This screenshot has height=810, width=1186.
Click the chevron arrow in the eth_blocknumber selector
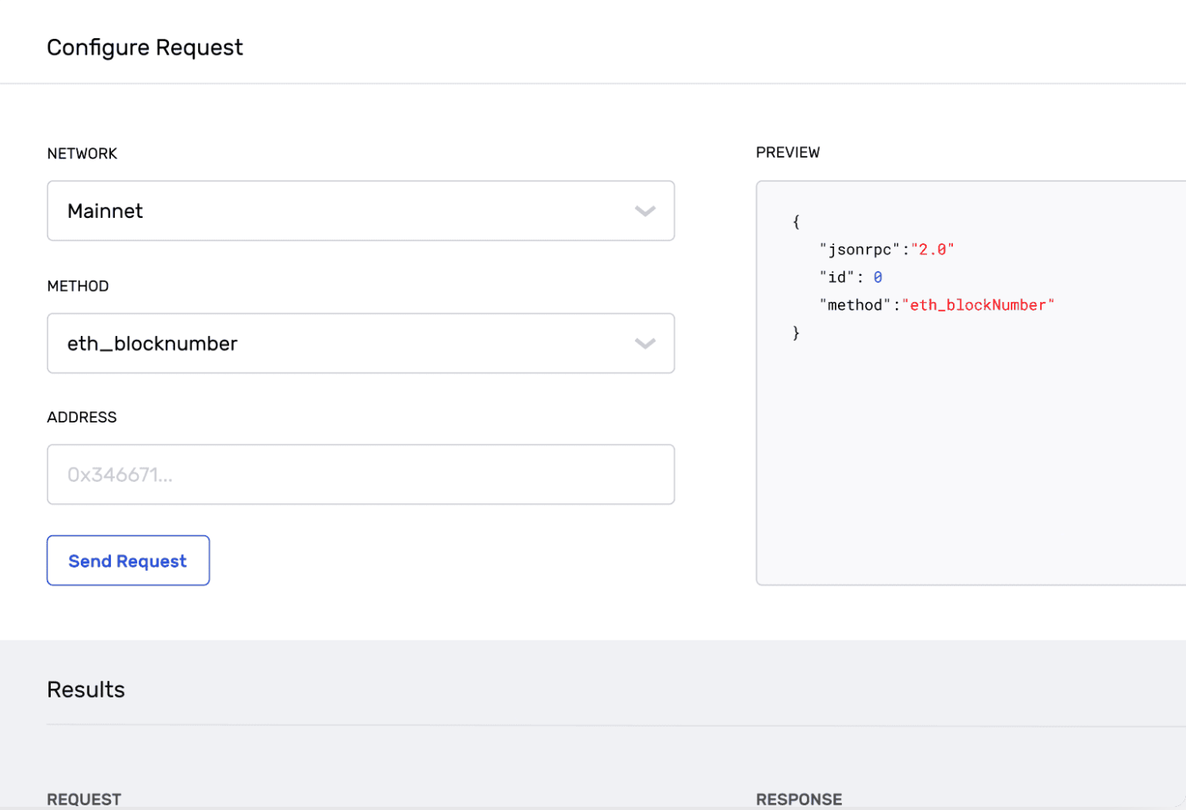[645, 343]
